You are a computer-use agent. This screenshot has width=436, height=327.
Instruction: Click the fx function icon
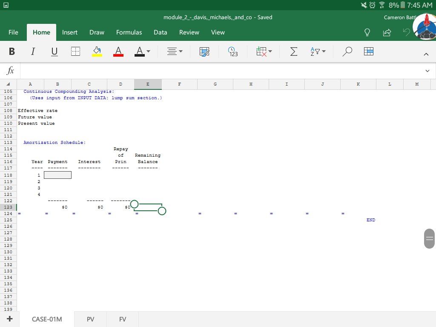pos(10,70)
